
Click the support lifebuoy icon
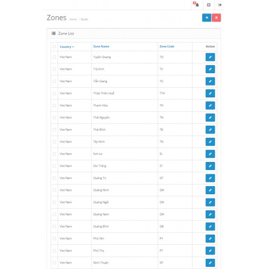pos(209,5)
